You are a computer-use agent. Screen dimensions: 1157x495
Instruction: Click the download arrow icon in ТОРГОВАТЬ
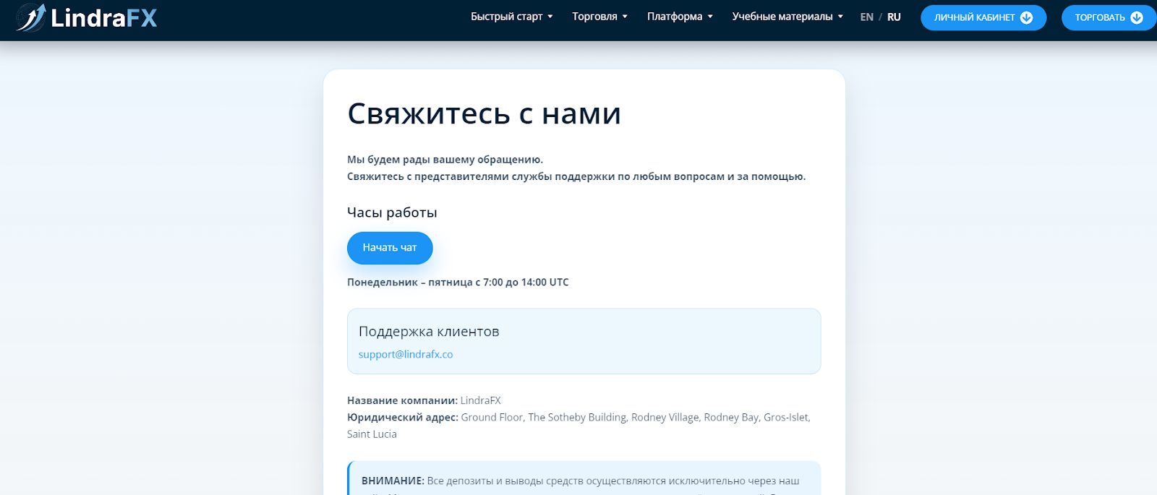coord(1136,17)
